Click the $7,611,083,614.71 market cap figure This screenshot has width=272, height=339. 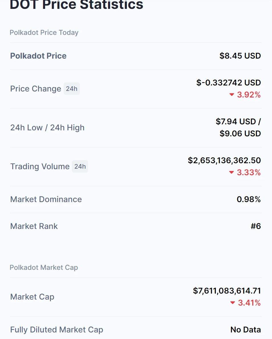(227, 291)
